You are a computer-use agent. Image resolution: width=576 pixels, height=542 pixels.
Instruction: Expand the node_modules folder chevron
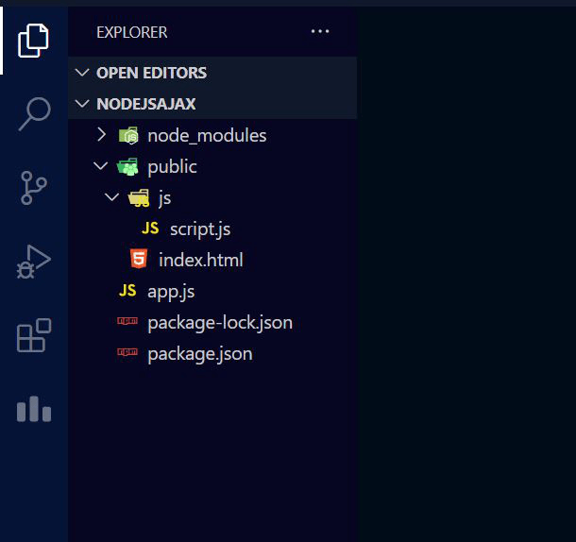[x=102, y=134]
